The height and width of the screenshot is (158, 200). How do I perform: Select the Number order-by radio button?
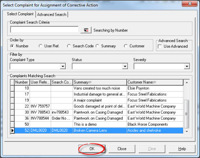(12, 46)
